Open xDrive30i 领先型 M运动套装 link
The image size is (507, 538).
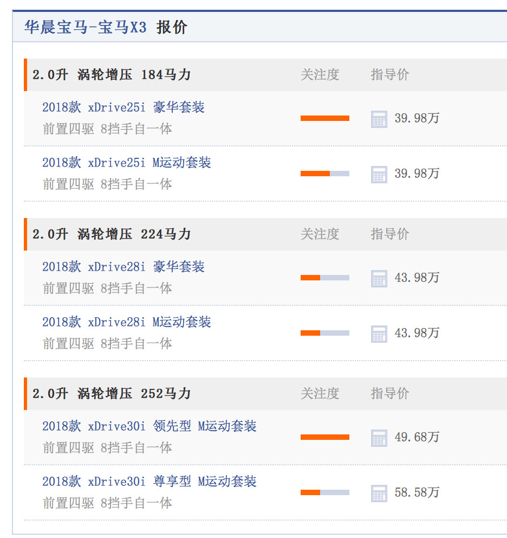(x=149, y=426)
